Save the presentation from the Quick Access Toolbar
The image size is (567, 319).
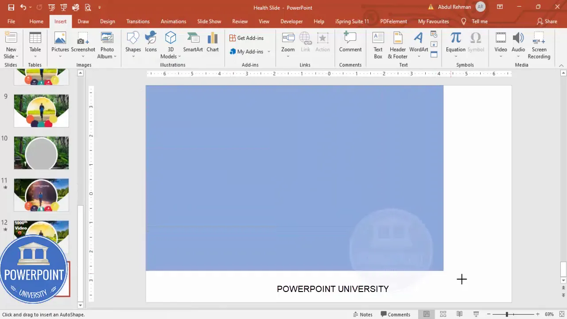[x=11, y=8]
